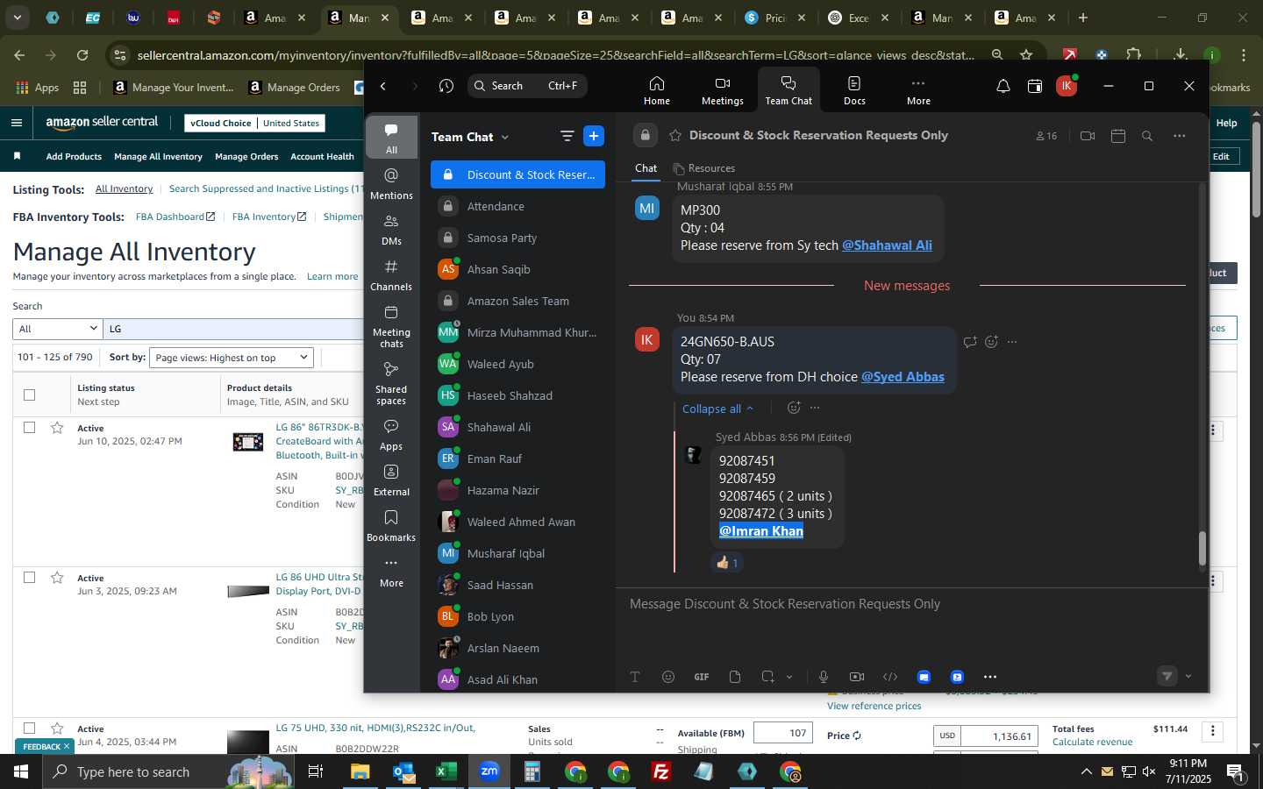Record audio message microphone
This screenshot has width=1263, height=789.
tap(824, 677)
